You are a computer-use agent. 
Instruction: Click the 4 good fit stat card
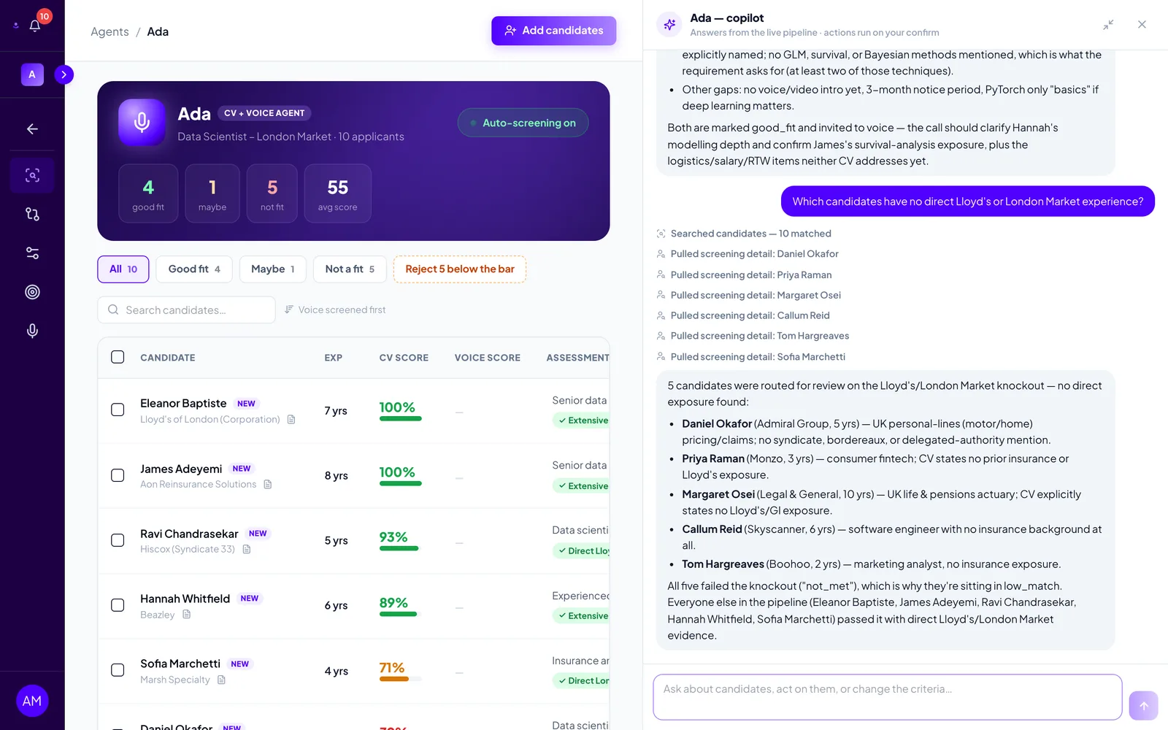point(148,193)
